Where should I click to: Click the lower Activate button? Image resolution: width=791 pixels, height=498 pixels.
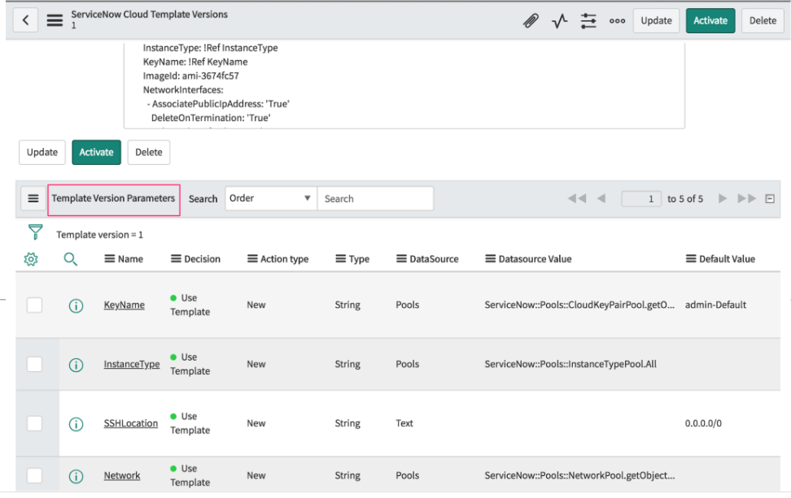click(96, 152)
